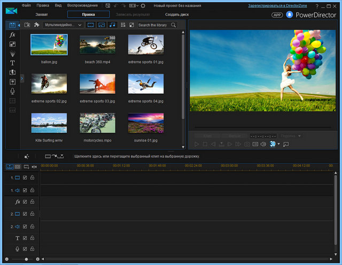Screen dimensions: 342x265
Task: Lock the audio track 2
Action: click(32, 227)
